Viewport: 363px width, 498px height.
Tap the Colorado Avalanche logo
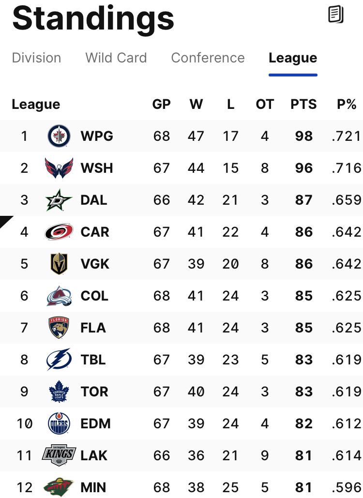(x=59, y=296)
